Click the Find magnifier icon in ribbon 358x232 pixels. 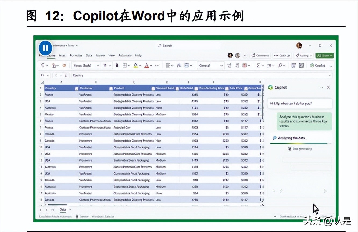coord(280,65)
